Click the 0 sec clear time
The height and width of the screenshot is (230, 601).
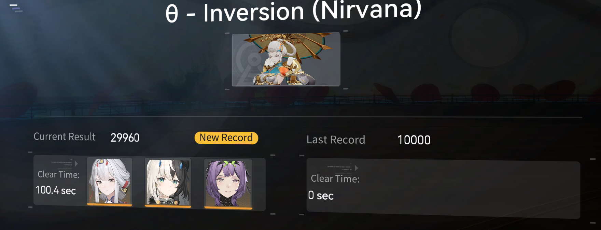[x=321, y=196]
